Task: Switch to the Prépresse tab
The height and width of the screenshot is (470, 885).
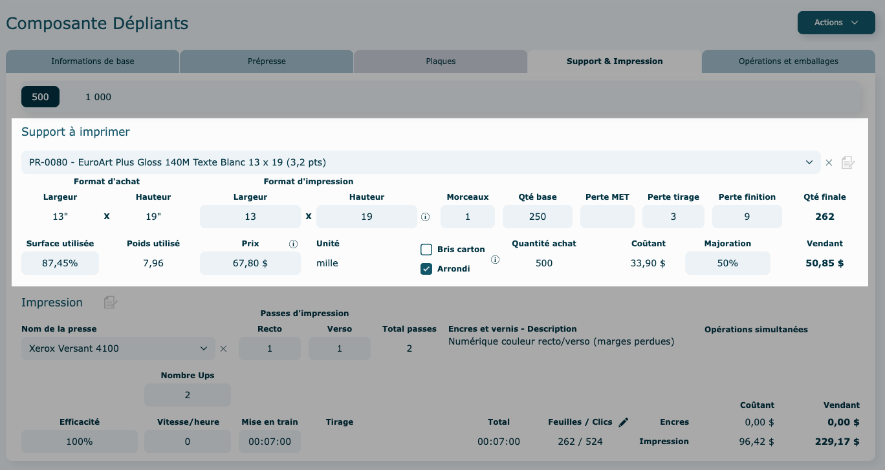Action: [267, 61]
